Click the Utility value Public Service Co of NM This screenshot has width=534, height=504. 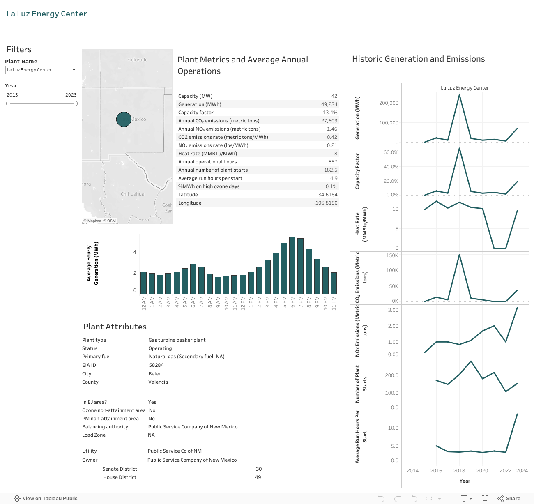[175, 451]
